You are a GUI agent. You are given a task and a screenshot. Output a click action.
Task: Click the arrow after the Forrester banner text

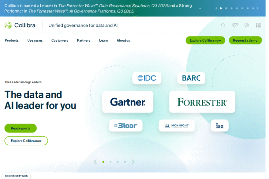(200, 8)
